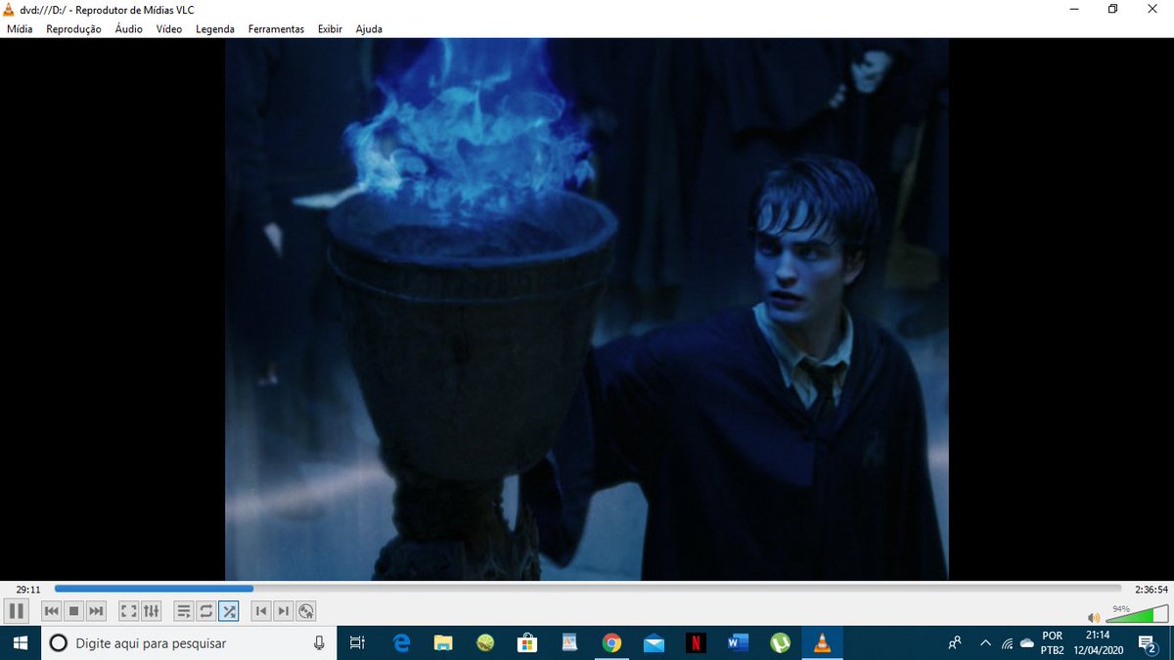Go to next DVD chapter
This screenshot has width=1174, height=660.
point(283,611)
